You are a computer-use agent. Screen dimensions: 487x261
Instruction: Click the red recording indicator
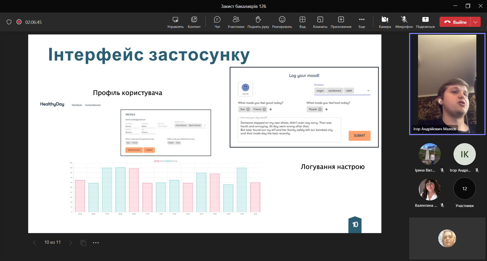coord(19,22)
